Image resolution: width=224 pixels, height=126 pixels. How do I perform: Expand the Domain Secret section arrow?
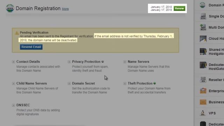[x=69, y=84]
